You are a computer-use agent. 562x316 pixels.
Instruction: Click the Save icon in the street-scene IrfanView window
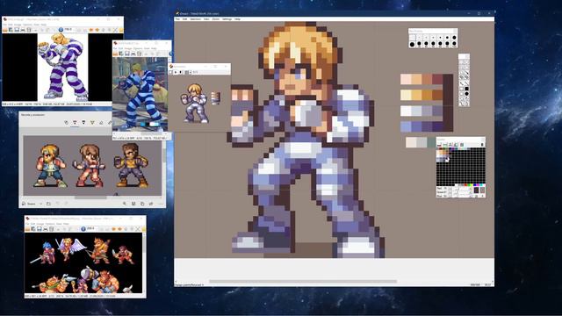pos(127,54)
